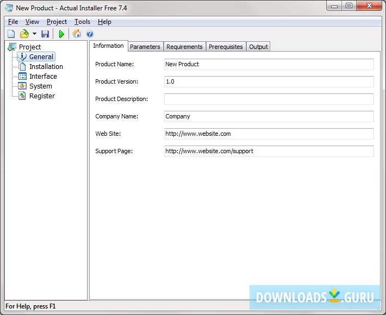The width and height of the screenshot is (386, 315).
Task: Open the Project menu
Action: (x=57, y=22)
